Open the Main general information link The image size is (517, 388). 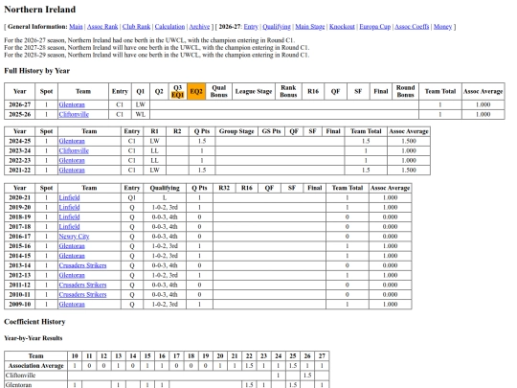tap(76, 27)
